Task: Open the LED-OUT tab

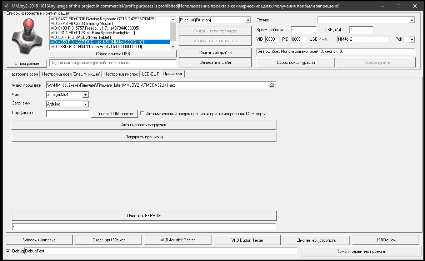Action: pyautogui.click(x=150, y=74)
